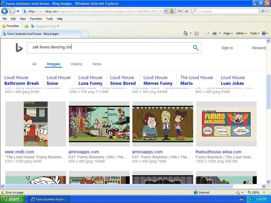Click the Sign in link
Screen dimensions: 271x203
pos(227,48)
